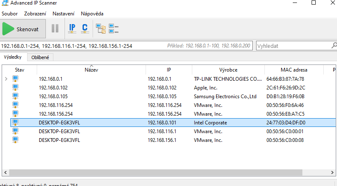Click computer icon of the Intel Corporate row

click(15, 122)
